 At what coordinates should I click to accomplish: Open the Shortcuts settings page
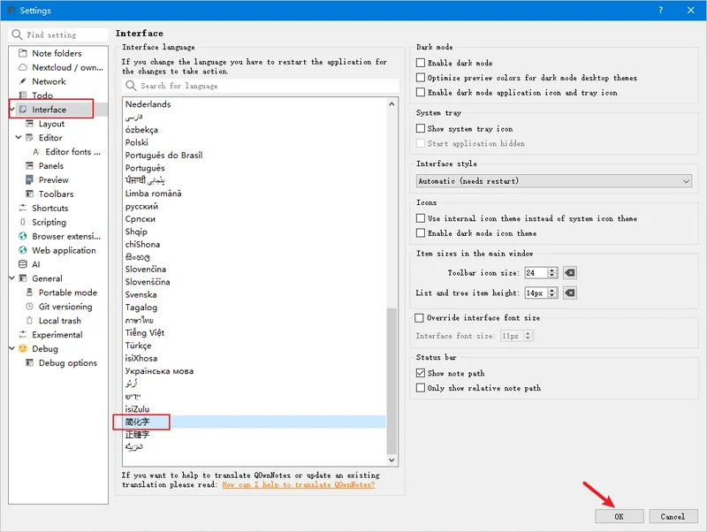pyautogui.click(x=50, y=208)
